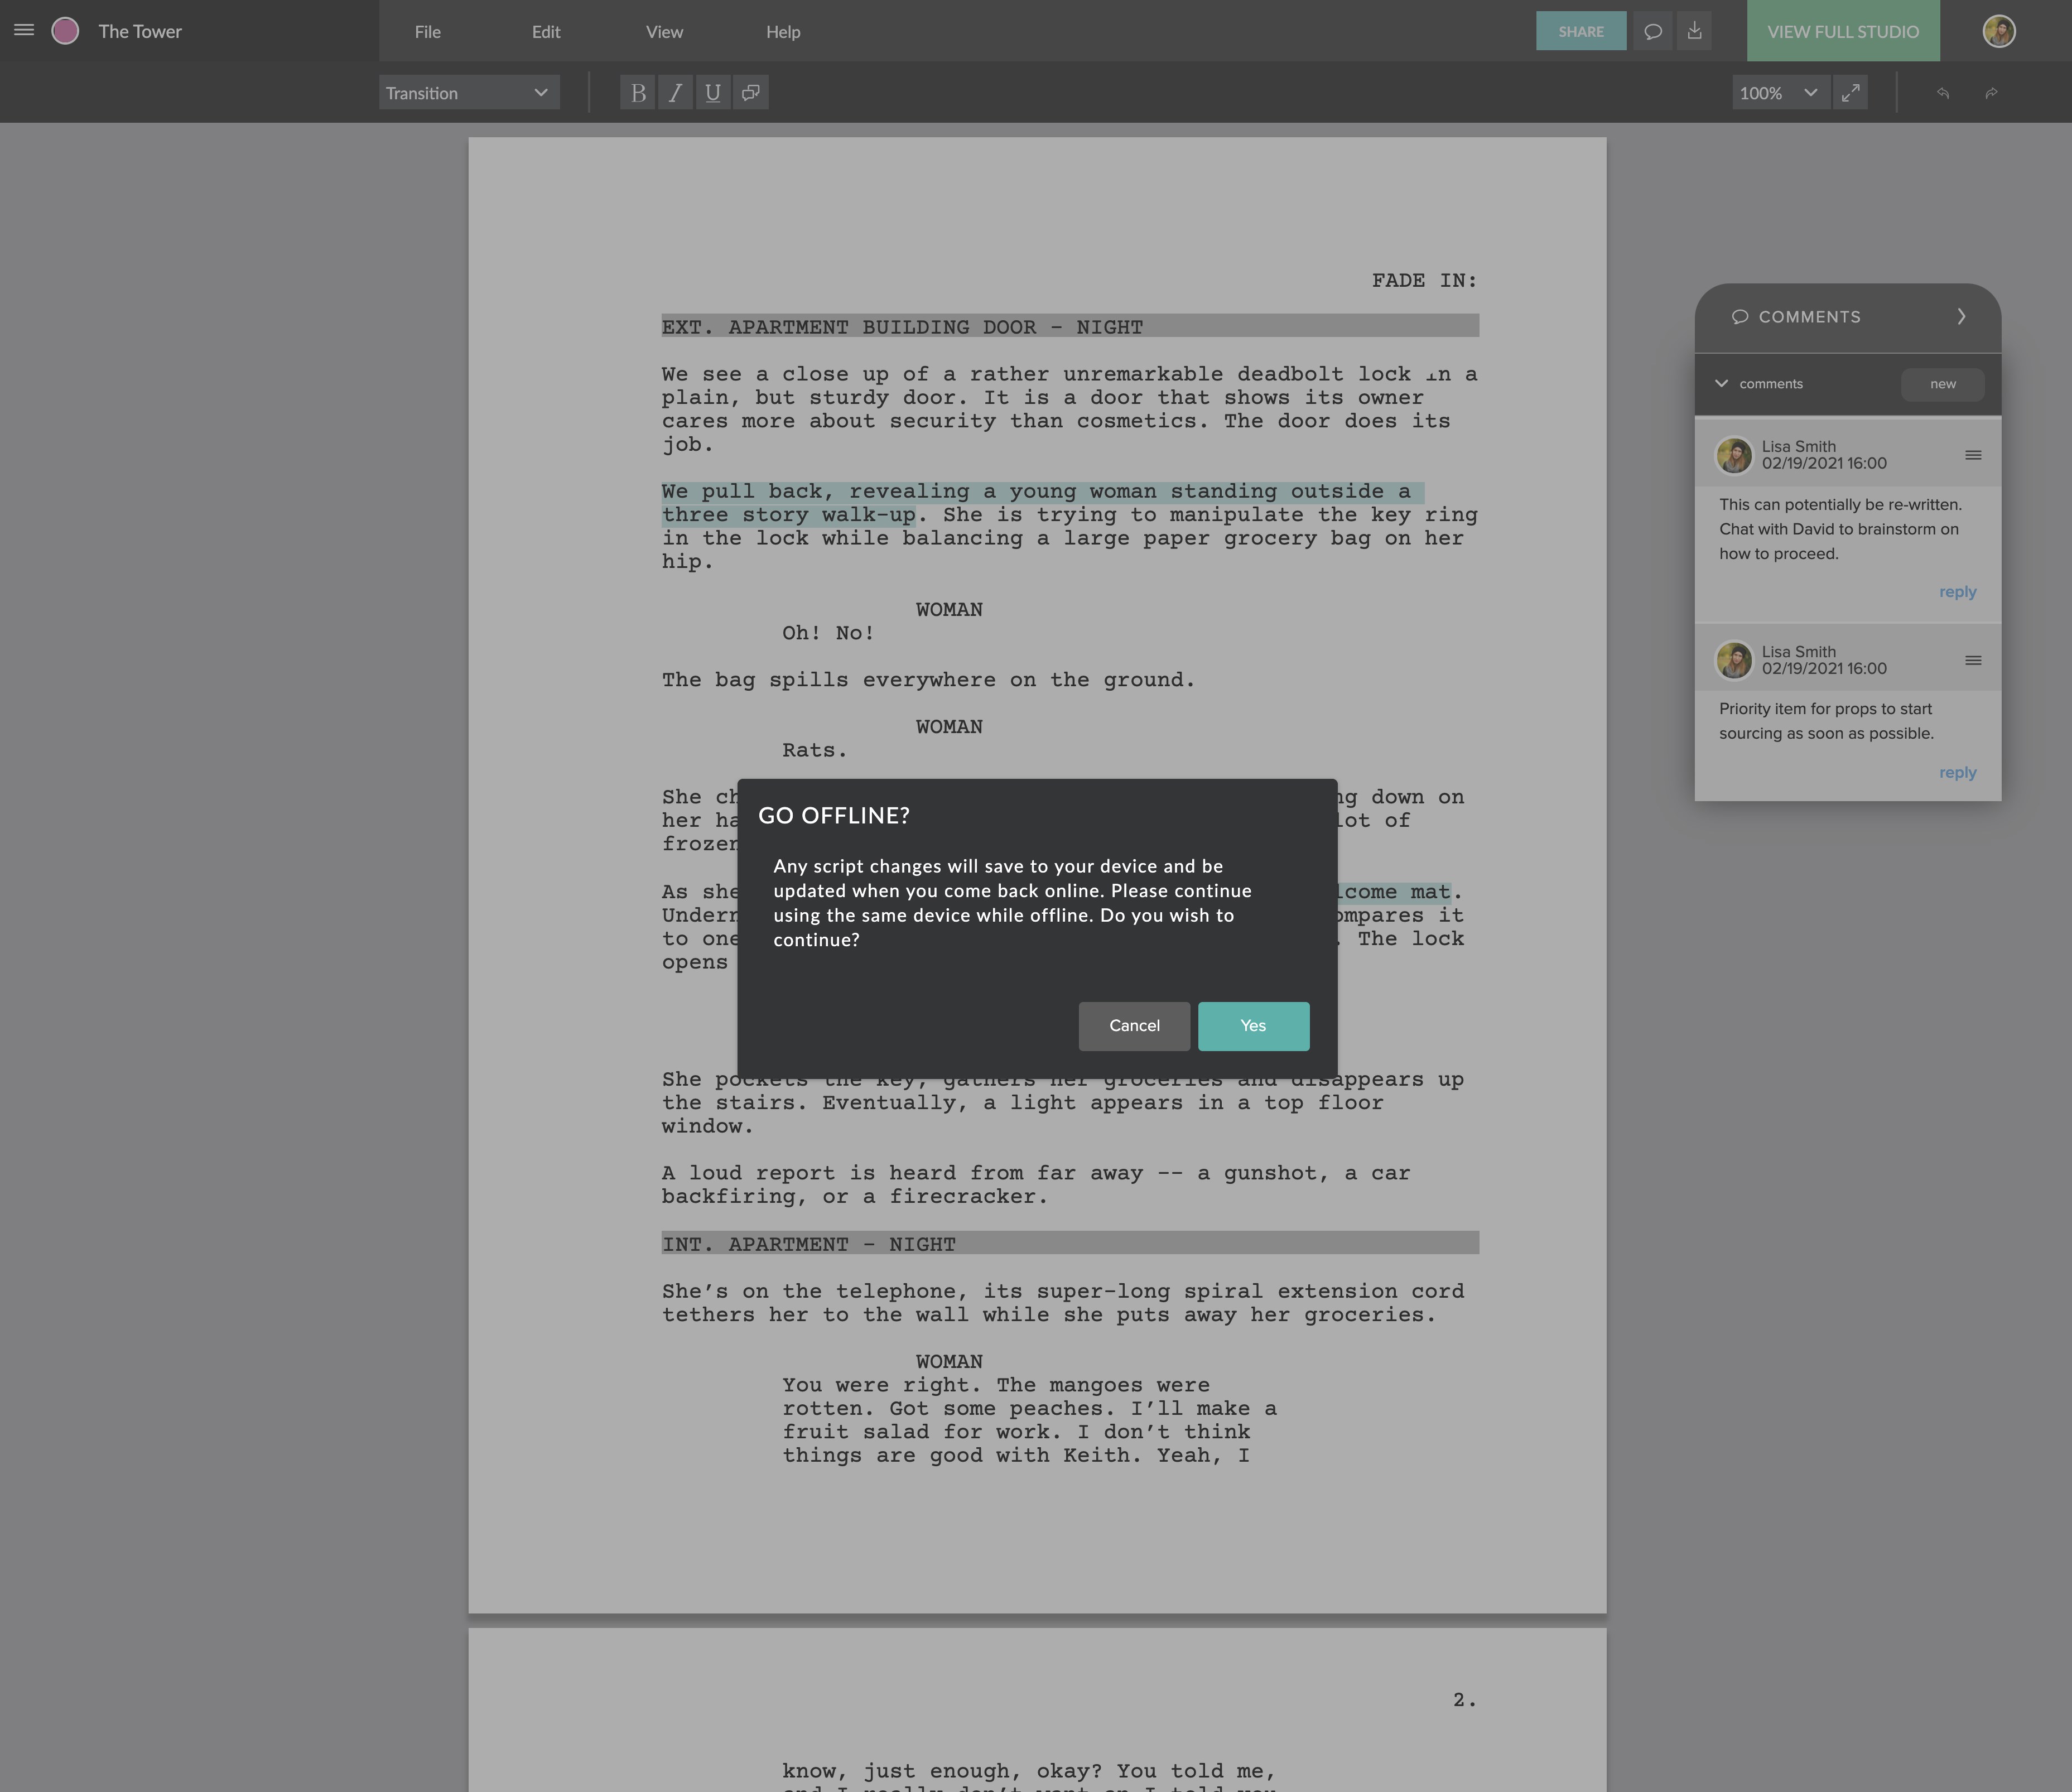Open options menu on first Lisa Smith comment
The image size is (2072, 1792).
pyautogui.click(x=1973, y=455)
